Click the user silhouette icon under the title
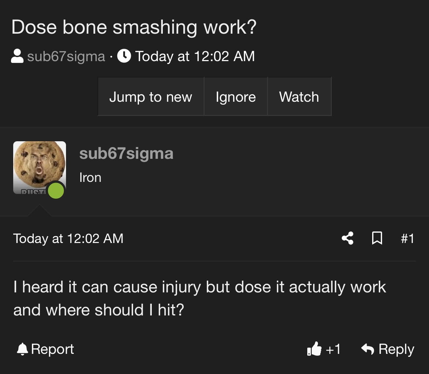Screen dimensions: 429x374 [x=17, y=56]
